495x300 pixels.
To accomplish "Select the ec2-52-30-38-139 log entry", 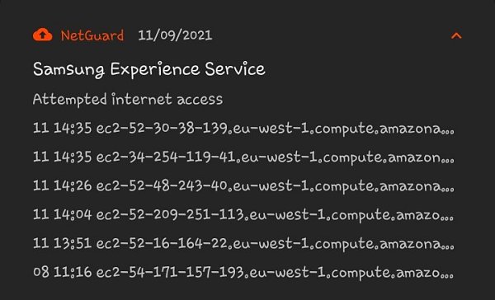I will 243,129.
